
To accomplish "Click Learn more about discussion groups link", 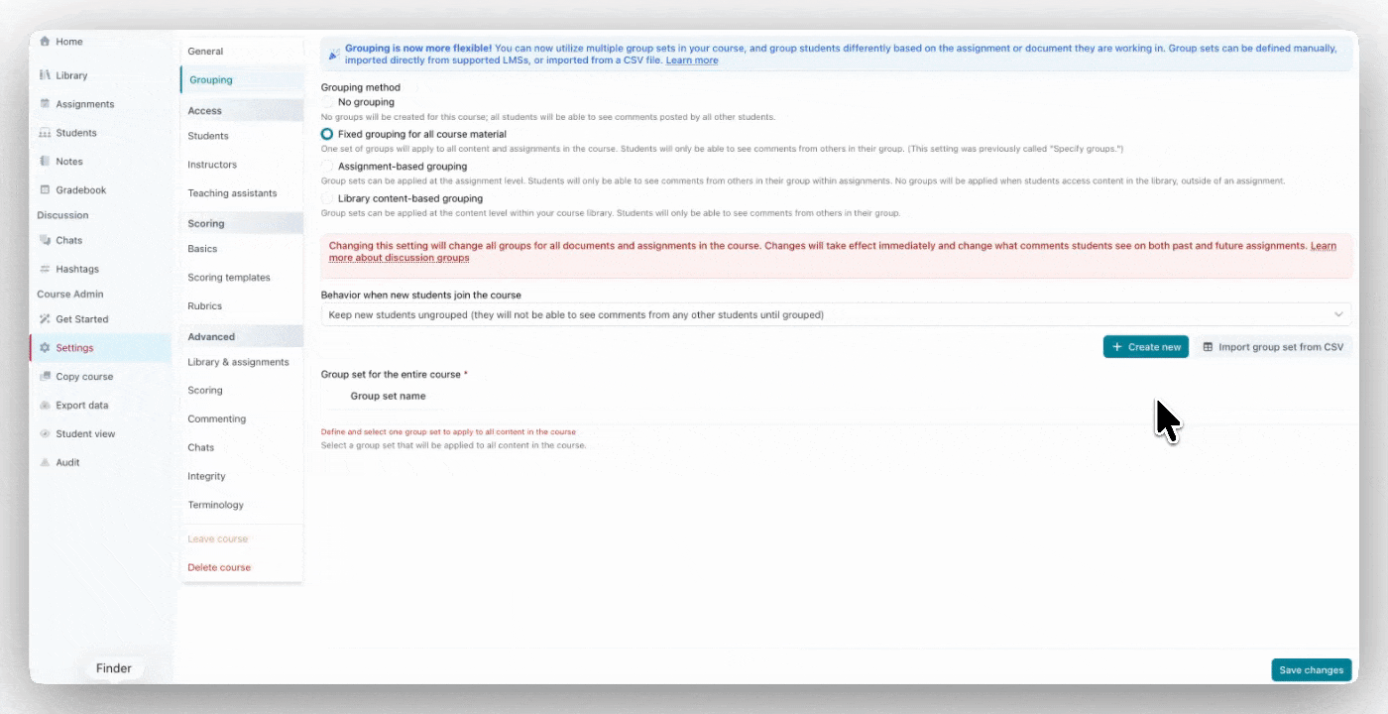I will 399,258.
